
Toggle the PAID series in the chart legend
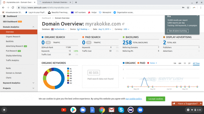click(141, 63)
